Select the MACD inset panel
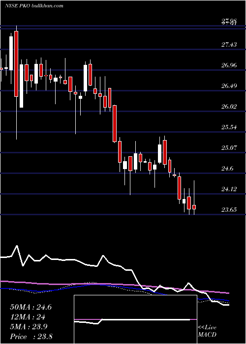Screen dimensions: 246x344 [135, 319]
